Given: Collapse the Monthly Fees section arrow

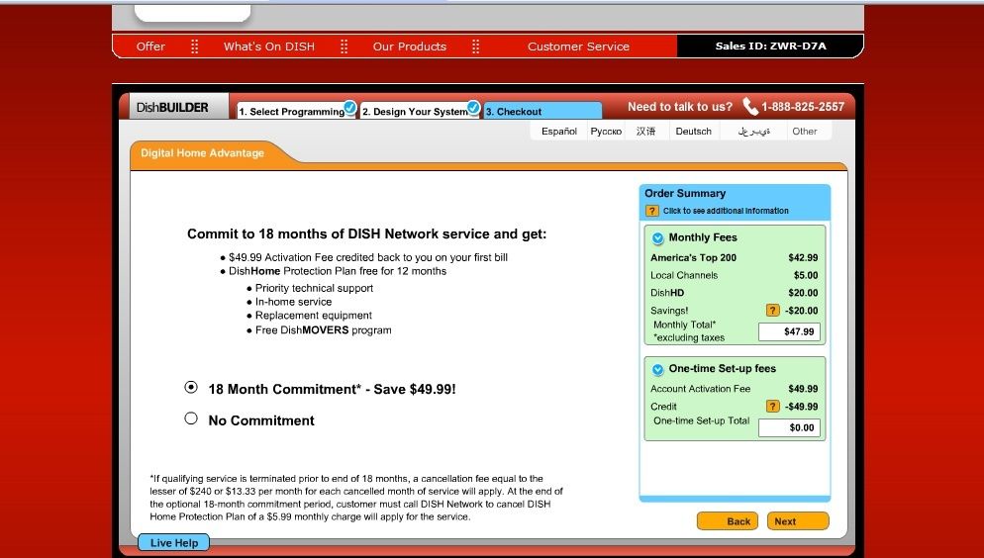Looking at the screenshot, I should [x=657, y=238].
